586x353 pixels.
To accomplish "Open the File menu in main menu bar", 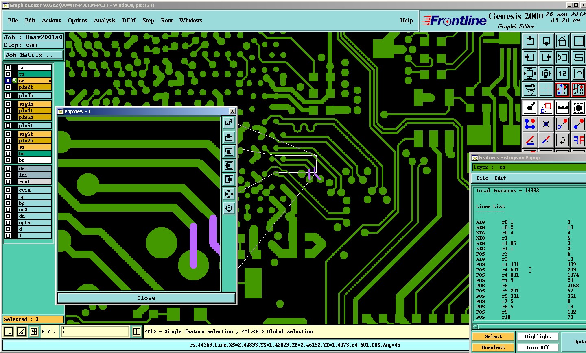I will click(13, 20).
